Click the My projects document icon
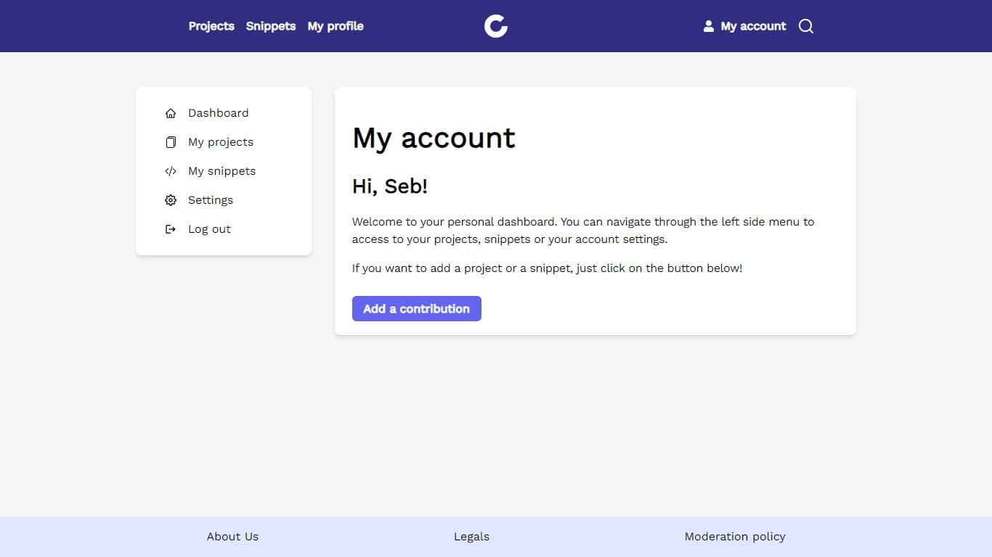 click(x=171, y=142)
